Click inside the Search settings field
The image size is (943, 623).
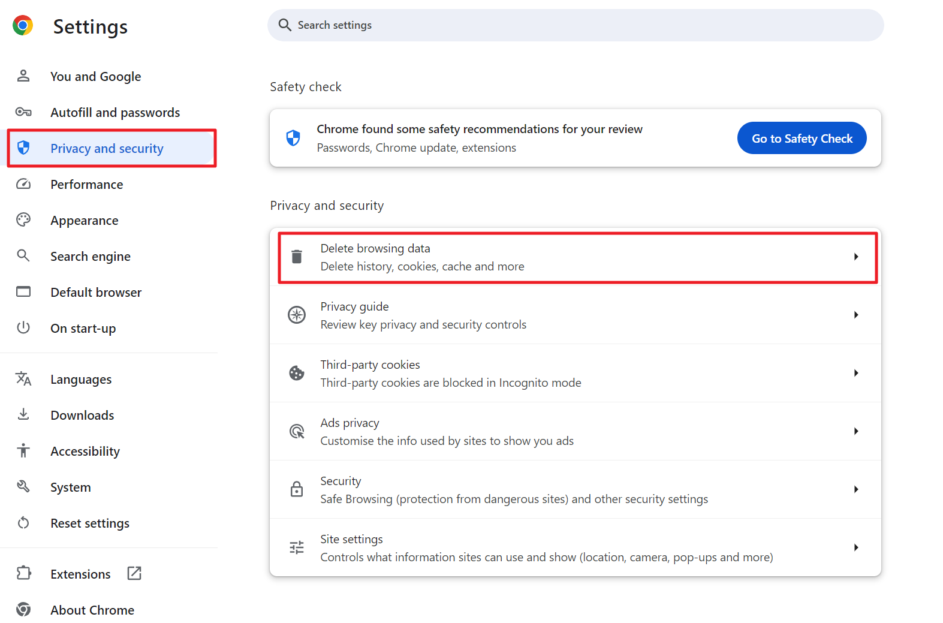tap(576, 25)
